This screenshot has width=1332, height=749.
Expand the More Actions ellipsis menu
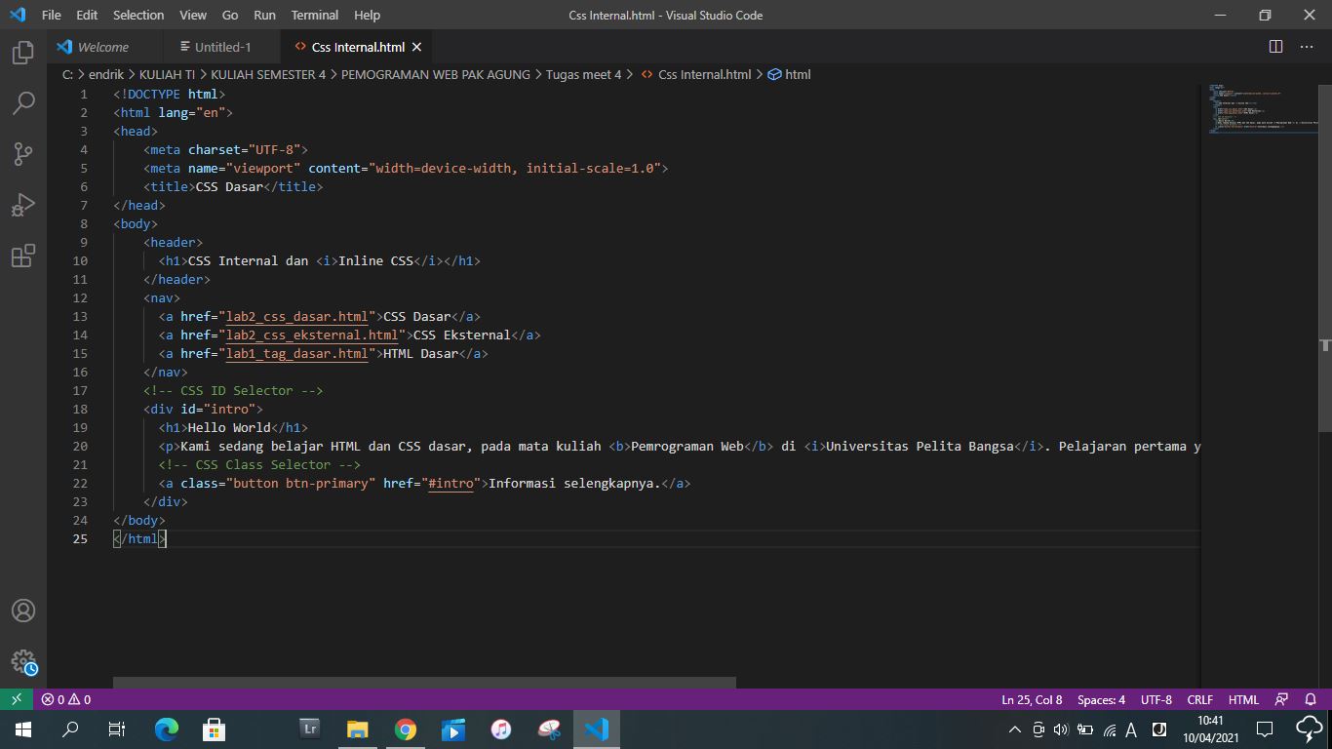tap(1307, 46)
